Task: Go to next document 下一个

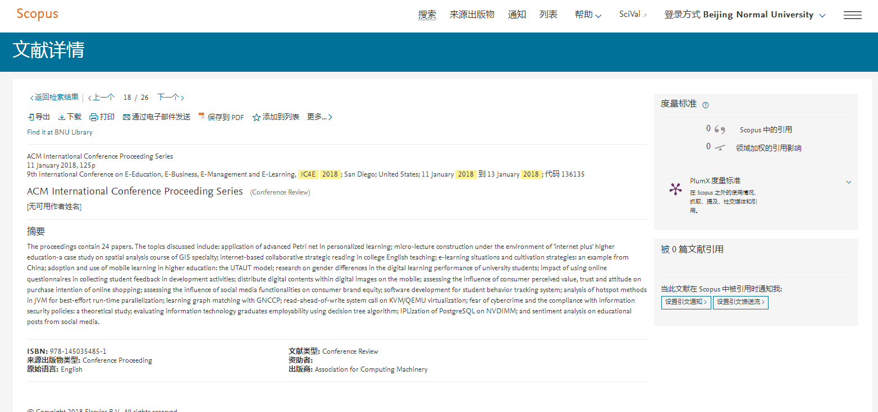Action: [x=171, y=98]
